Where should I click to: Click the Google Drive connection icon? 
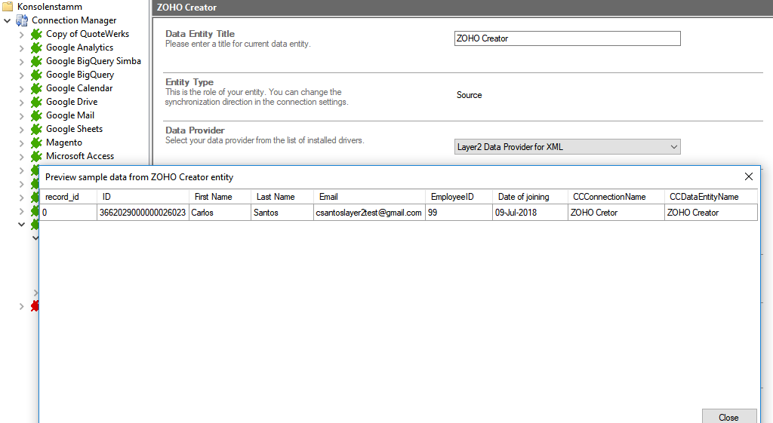(36, 102)
